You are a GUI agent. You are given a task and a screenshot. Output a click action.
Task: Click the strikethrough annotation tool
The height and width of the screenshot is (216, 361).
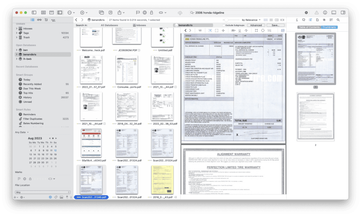(246, 30)
